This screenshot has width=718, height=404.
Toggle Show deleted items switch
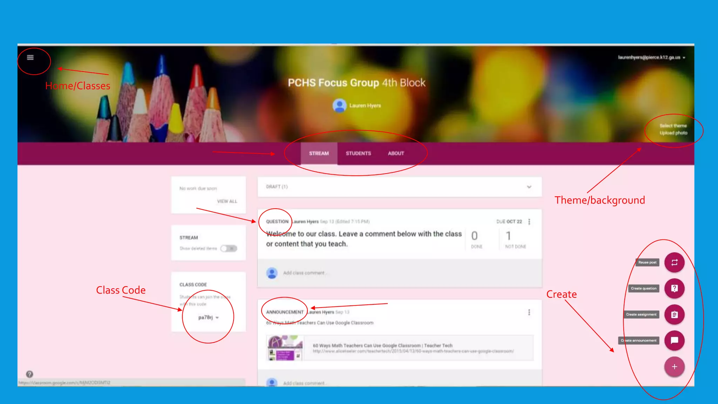(x=229, y=248)
